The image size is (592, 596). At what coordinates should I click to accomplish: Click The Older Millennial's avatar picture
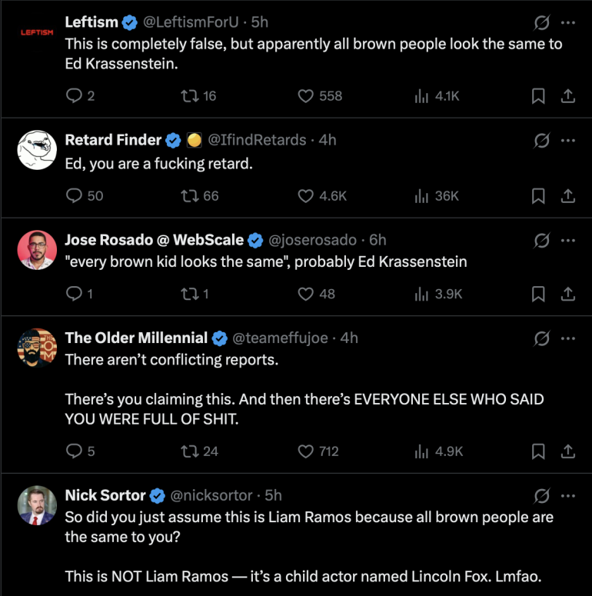click(x=37, y=348)
